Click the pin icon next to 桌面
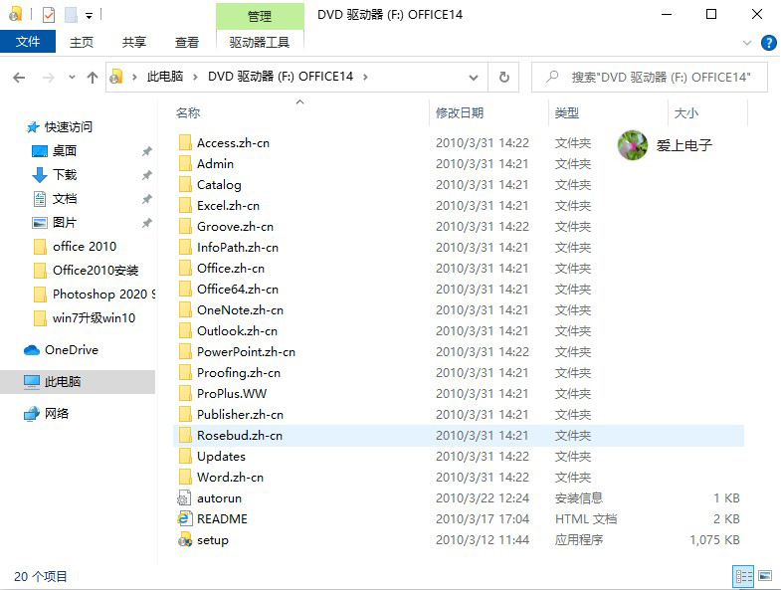The height and width of the screenshot is (590, 781). [x=146, y=151]
